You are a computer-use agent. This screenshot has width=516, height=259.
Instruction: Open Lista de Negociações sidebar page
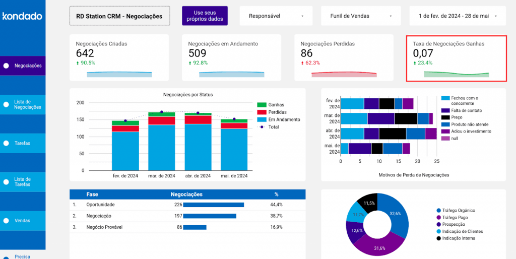(x=23, y=104)
